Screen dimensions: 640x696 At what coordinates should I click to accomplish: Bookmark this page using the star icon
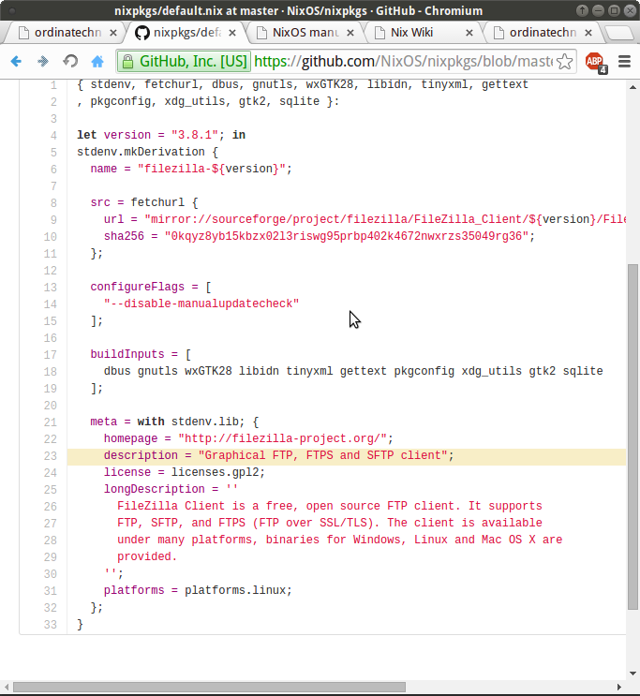(564, 61)
